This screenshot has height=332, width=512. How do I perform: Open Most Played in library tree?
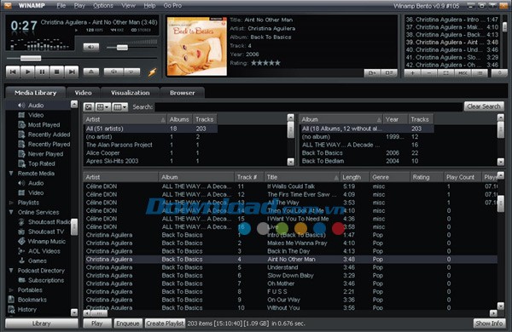pos(44,125)
